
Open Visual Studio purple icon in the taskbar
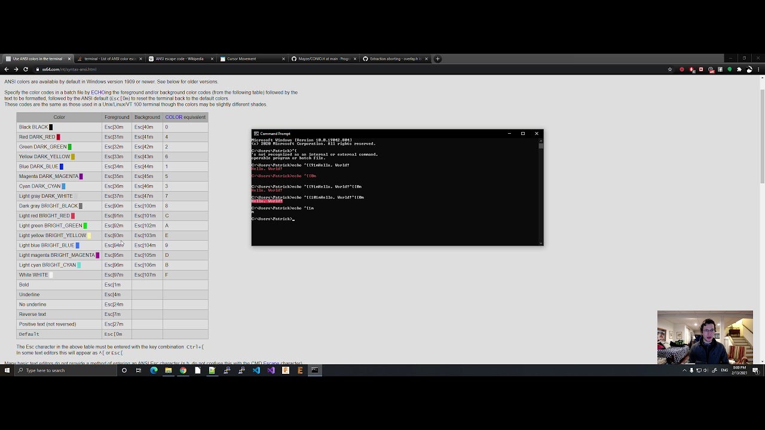click(x=271, y=370)
